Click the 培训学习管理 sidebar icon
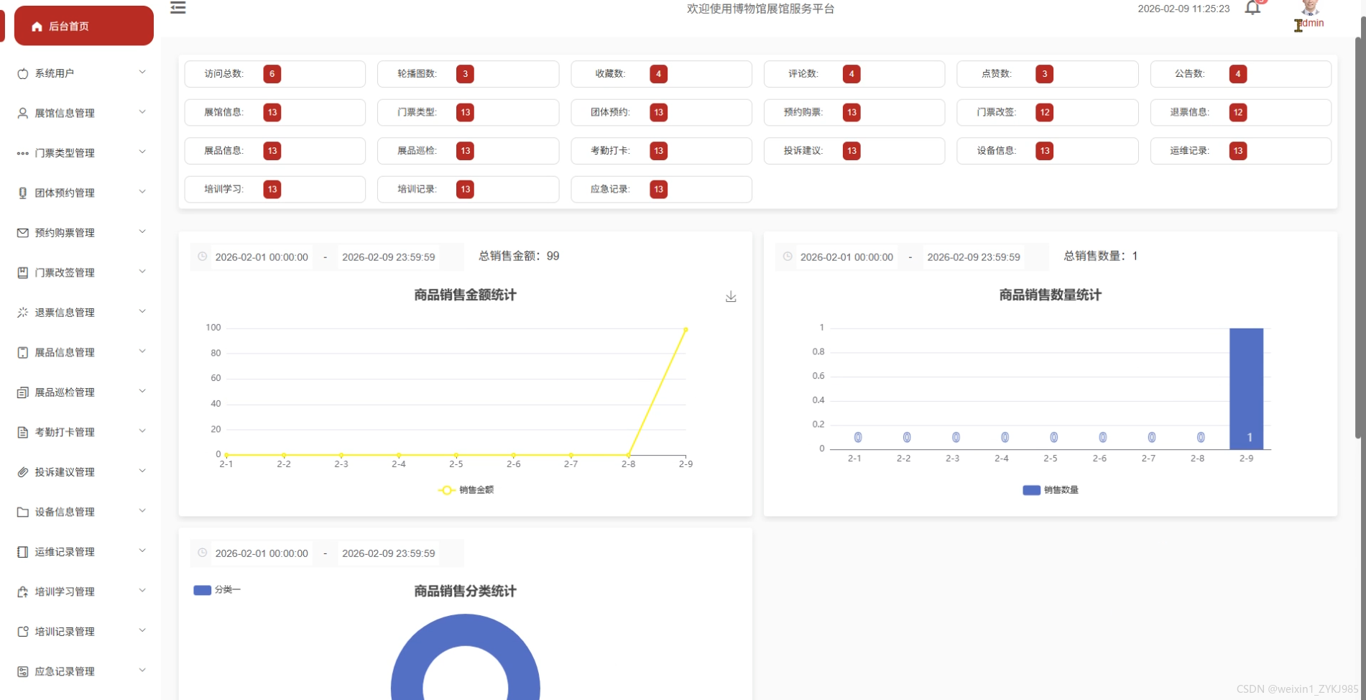Viewport: 1366px width, 700px height. (22, 591)
